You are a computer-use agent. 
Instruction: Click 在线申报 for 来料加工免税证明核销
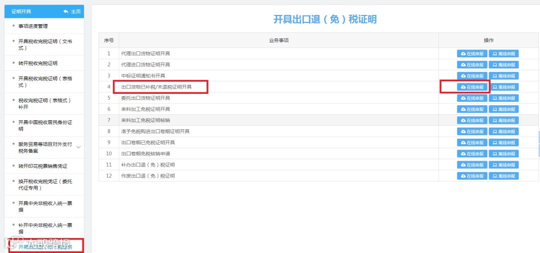pos(472,120)
